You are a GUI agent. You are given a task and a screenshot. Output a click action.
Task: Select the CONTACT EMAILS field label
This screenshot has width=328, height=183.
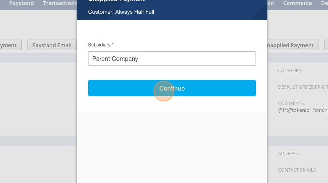(297, 170)
